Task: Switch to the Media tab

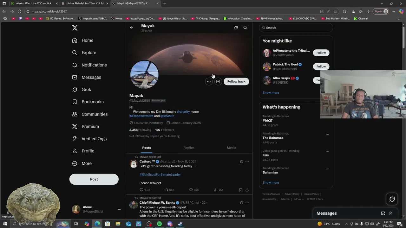Action: point(232,148)
